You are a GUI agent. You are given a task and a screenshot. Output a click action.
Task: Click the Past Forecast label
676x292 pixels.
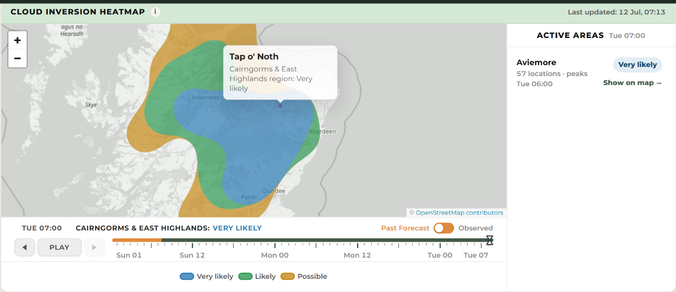405,228
